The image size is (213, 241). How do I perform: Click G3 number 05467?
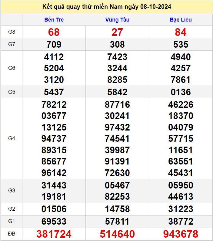117,185
